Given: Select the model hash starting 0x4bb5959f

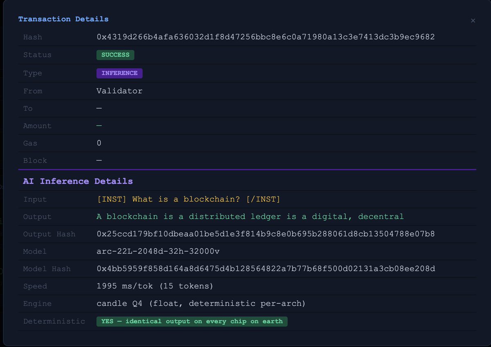Looking at the screenshot, I should pyautogui.click(x=266, y=269).
